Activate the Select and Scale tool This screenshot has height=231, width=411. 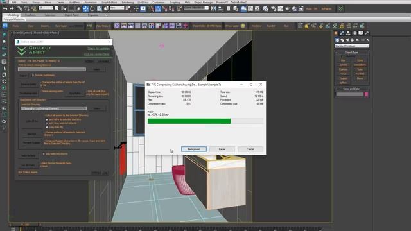pos(100,8)
